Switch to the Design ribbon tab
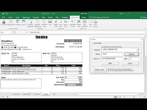The image size is (147, 110). pos(84,17)
